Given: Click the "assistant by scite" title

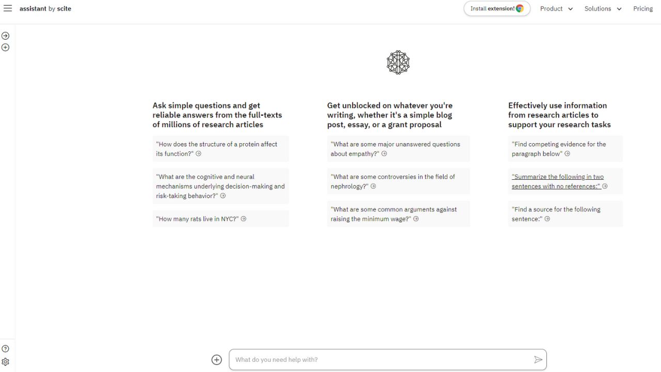Looking at the screenshot, I should coord(45,9).
